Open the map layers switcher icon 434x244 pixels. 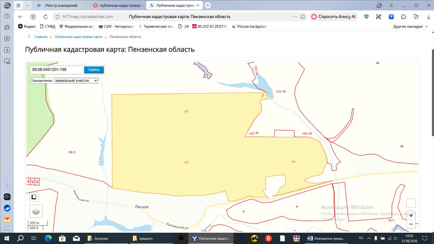[36, 211]
